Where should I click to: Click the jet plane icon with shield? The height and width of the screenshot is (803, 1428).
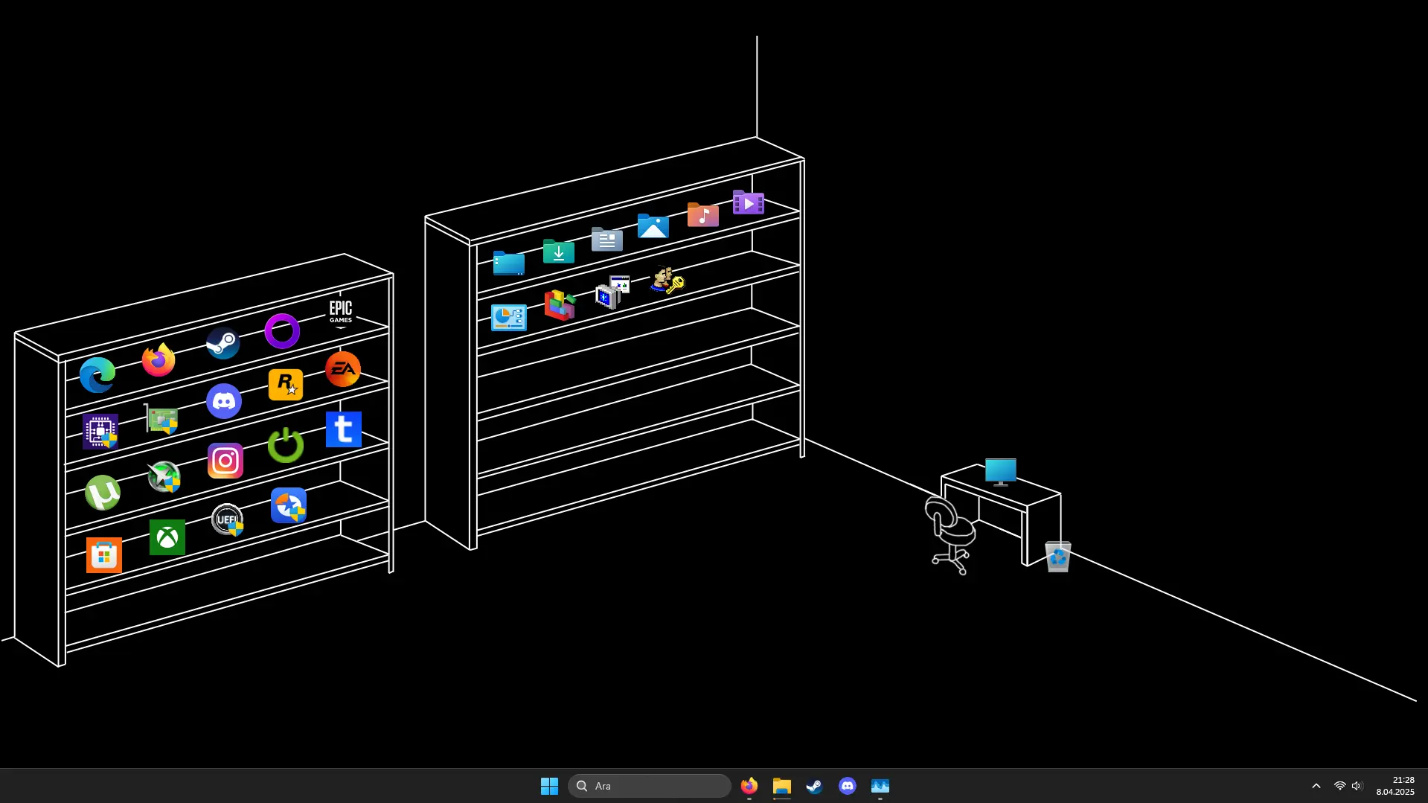pos(164,477)
